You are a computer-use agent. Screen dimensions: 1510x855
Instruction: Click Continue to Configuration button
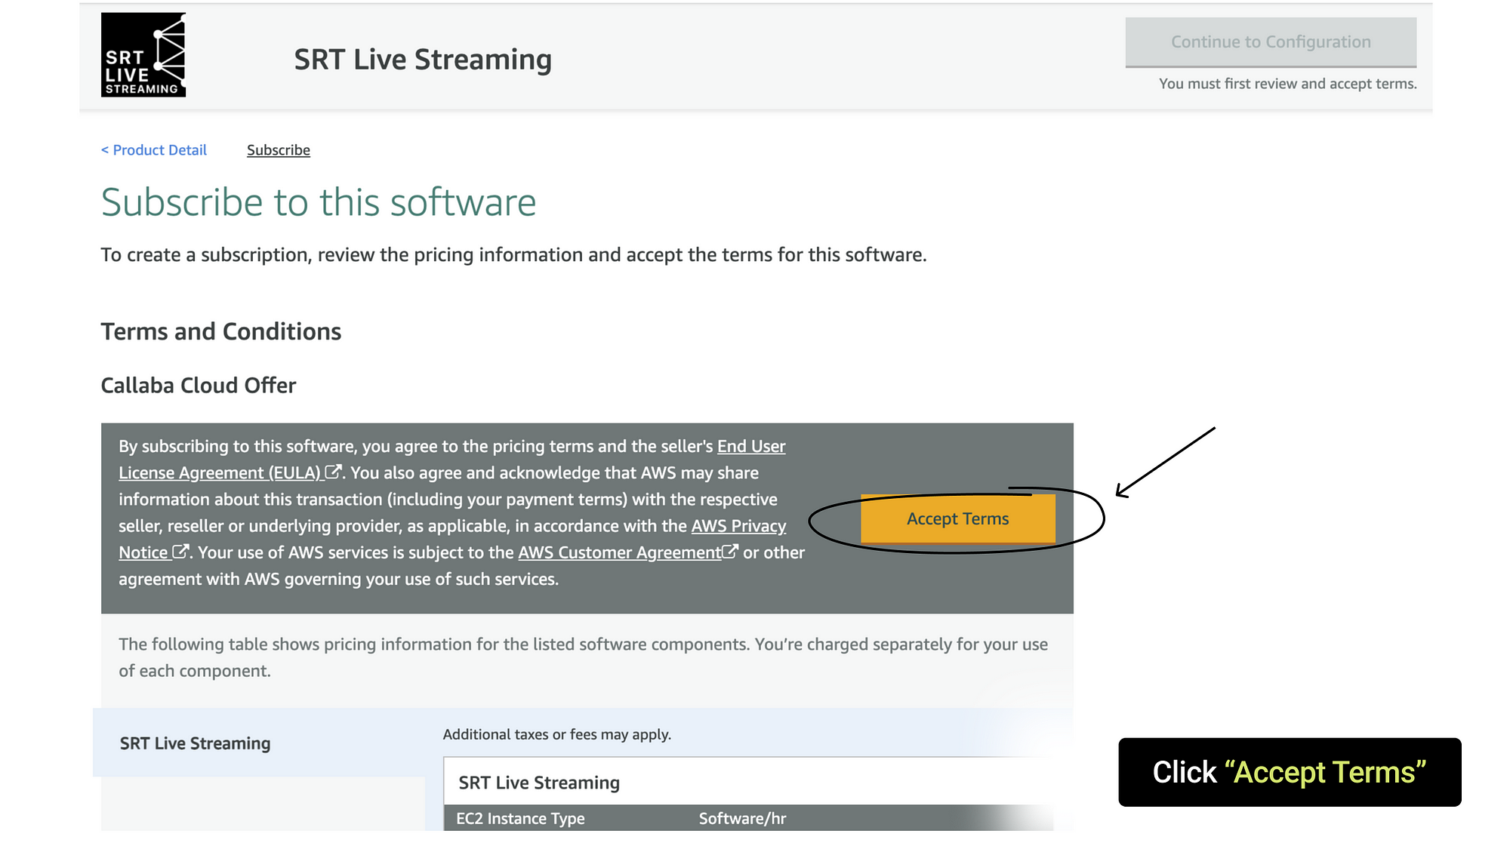tap(1271, 42)
